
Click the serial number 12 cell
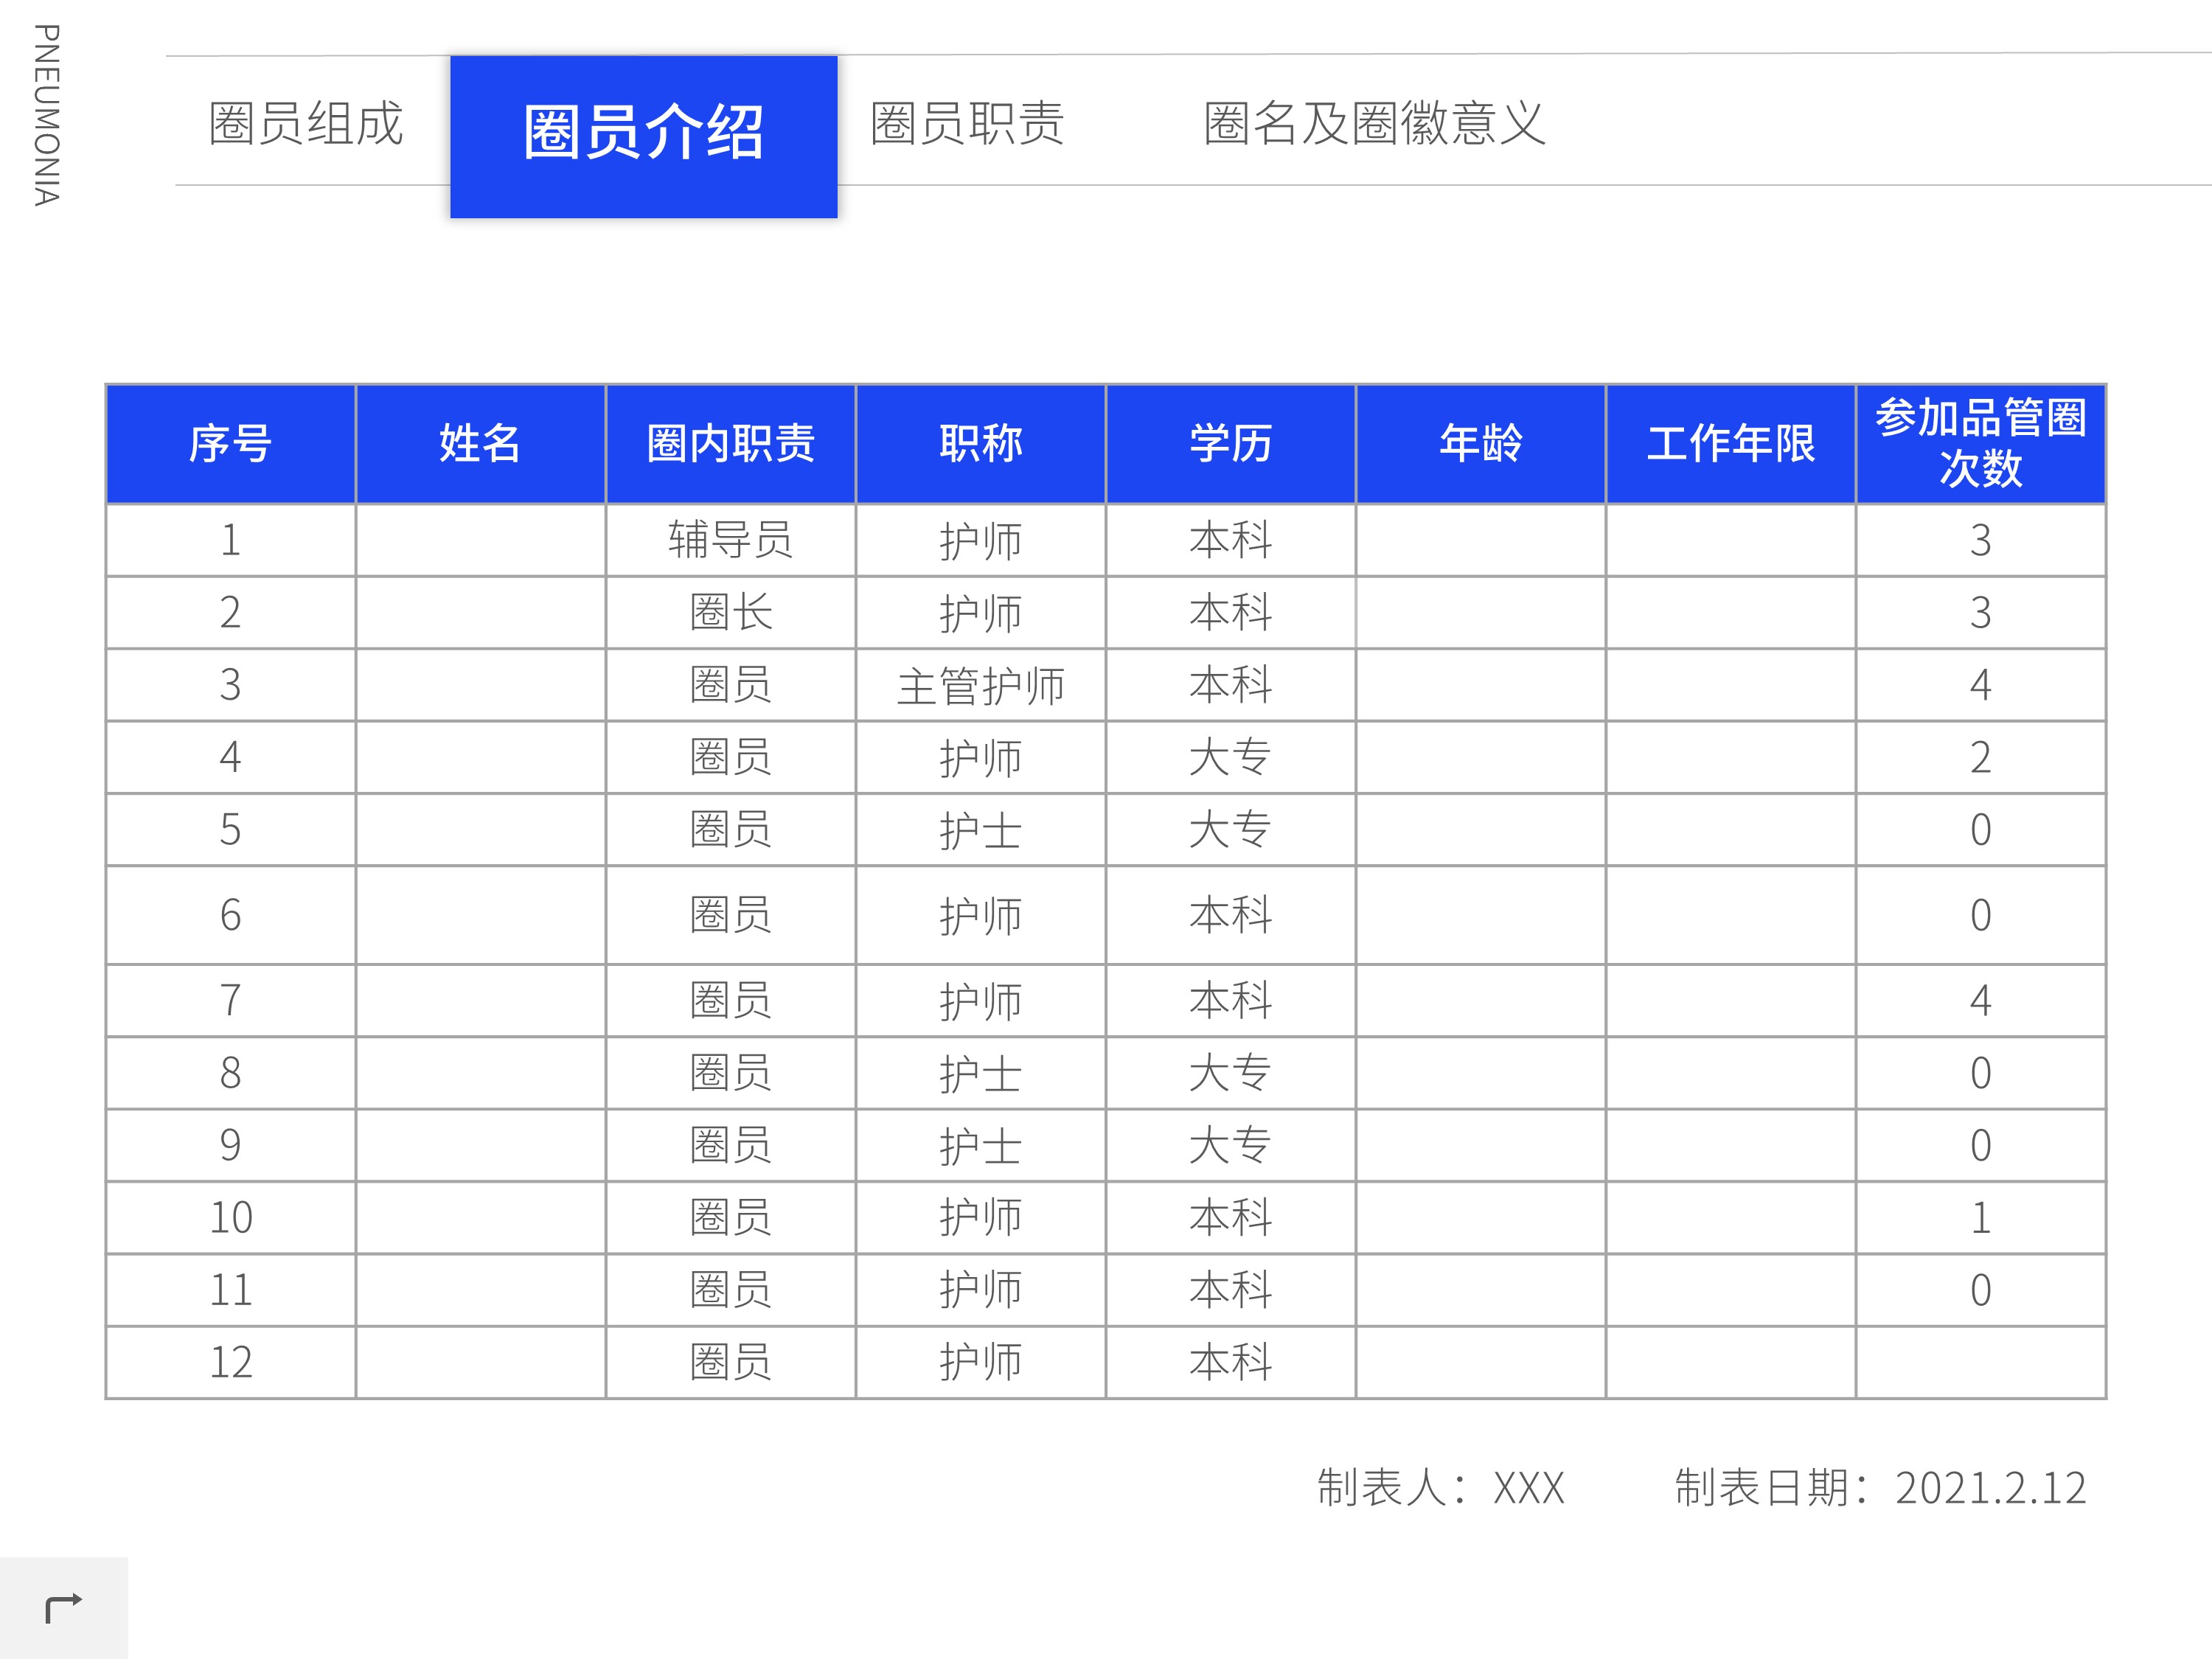tap(231, 1362)
